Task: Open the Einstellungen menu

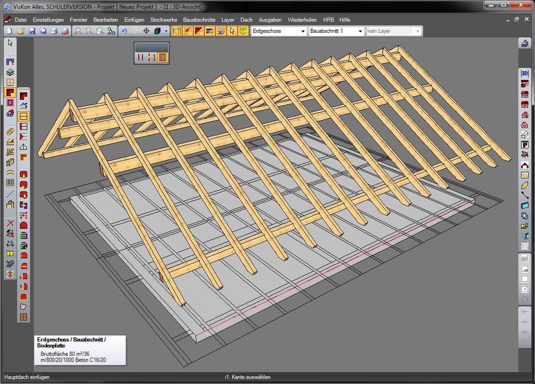Action: pos(48,20)
